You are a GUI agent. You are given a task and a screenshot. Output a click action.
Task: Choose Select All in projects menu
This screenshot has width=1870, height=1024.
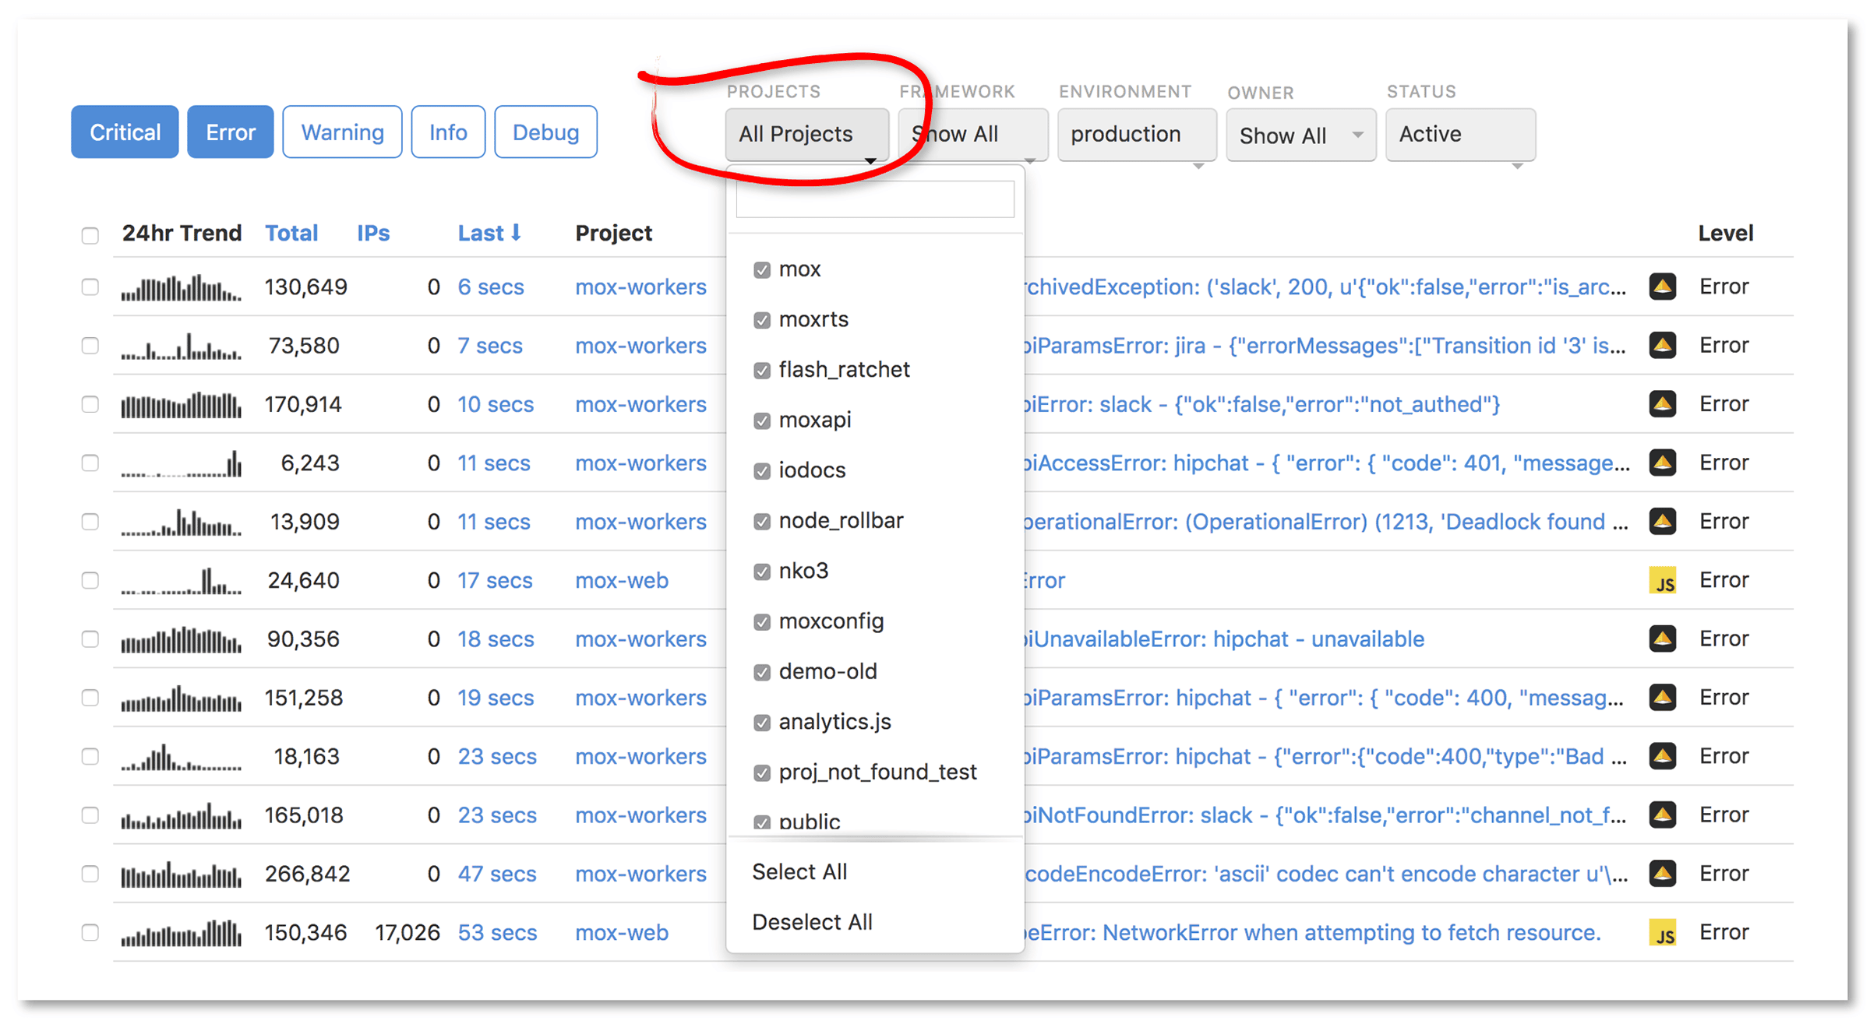pos(799,871)
